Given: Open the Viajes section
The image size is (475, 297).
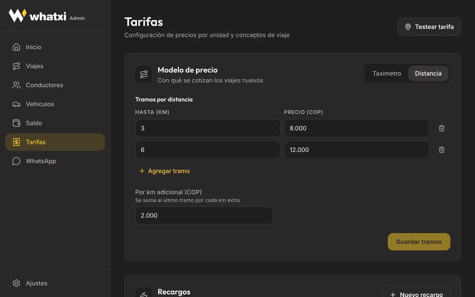Looking at the screenshot, I should [x=55, y=66].
